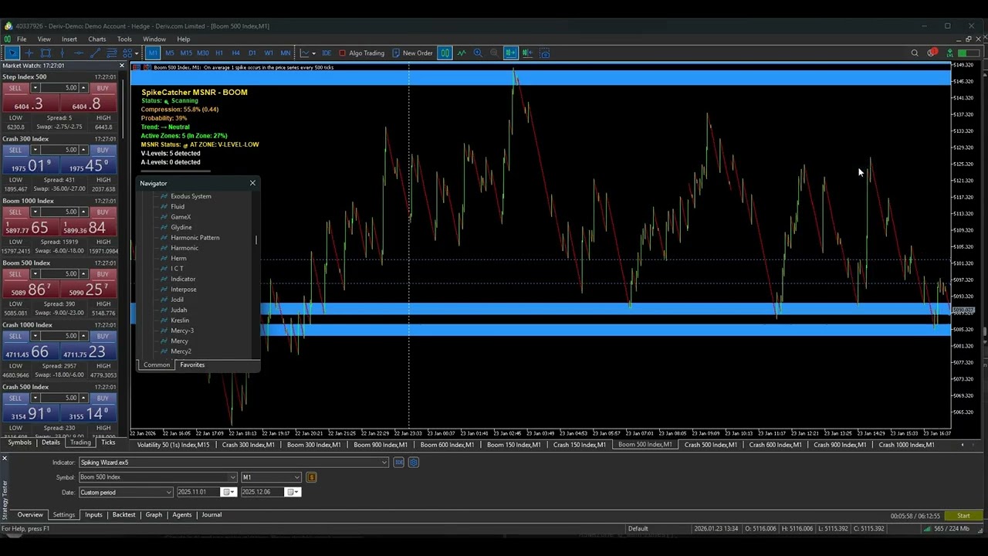Click New Order in toolbar
The image size is (988, 556).
tap(412, 53)
